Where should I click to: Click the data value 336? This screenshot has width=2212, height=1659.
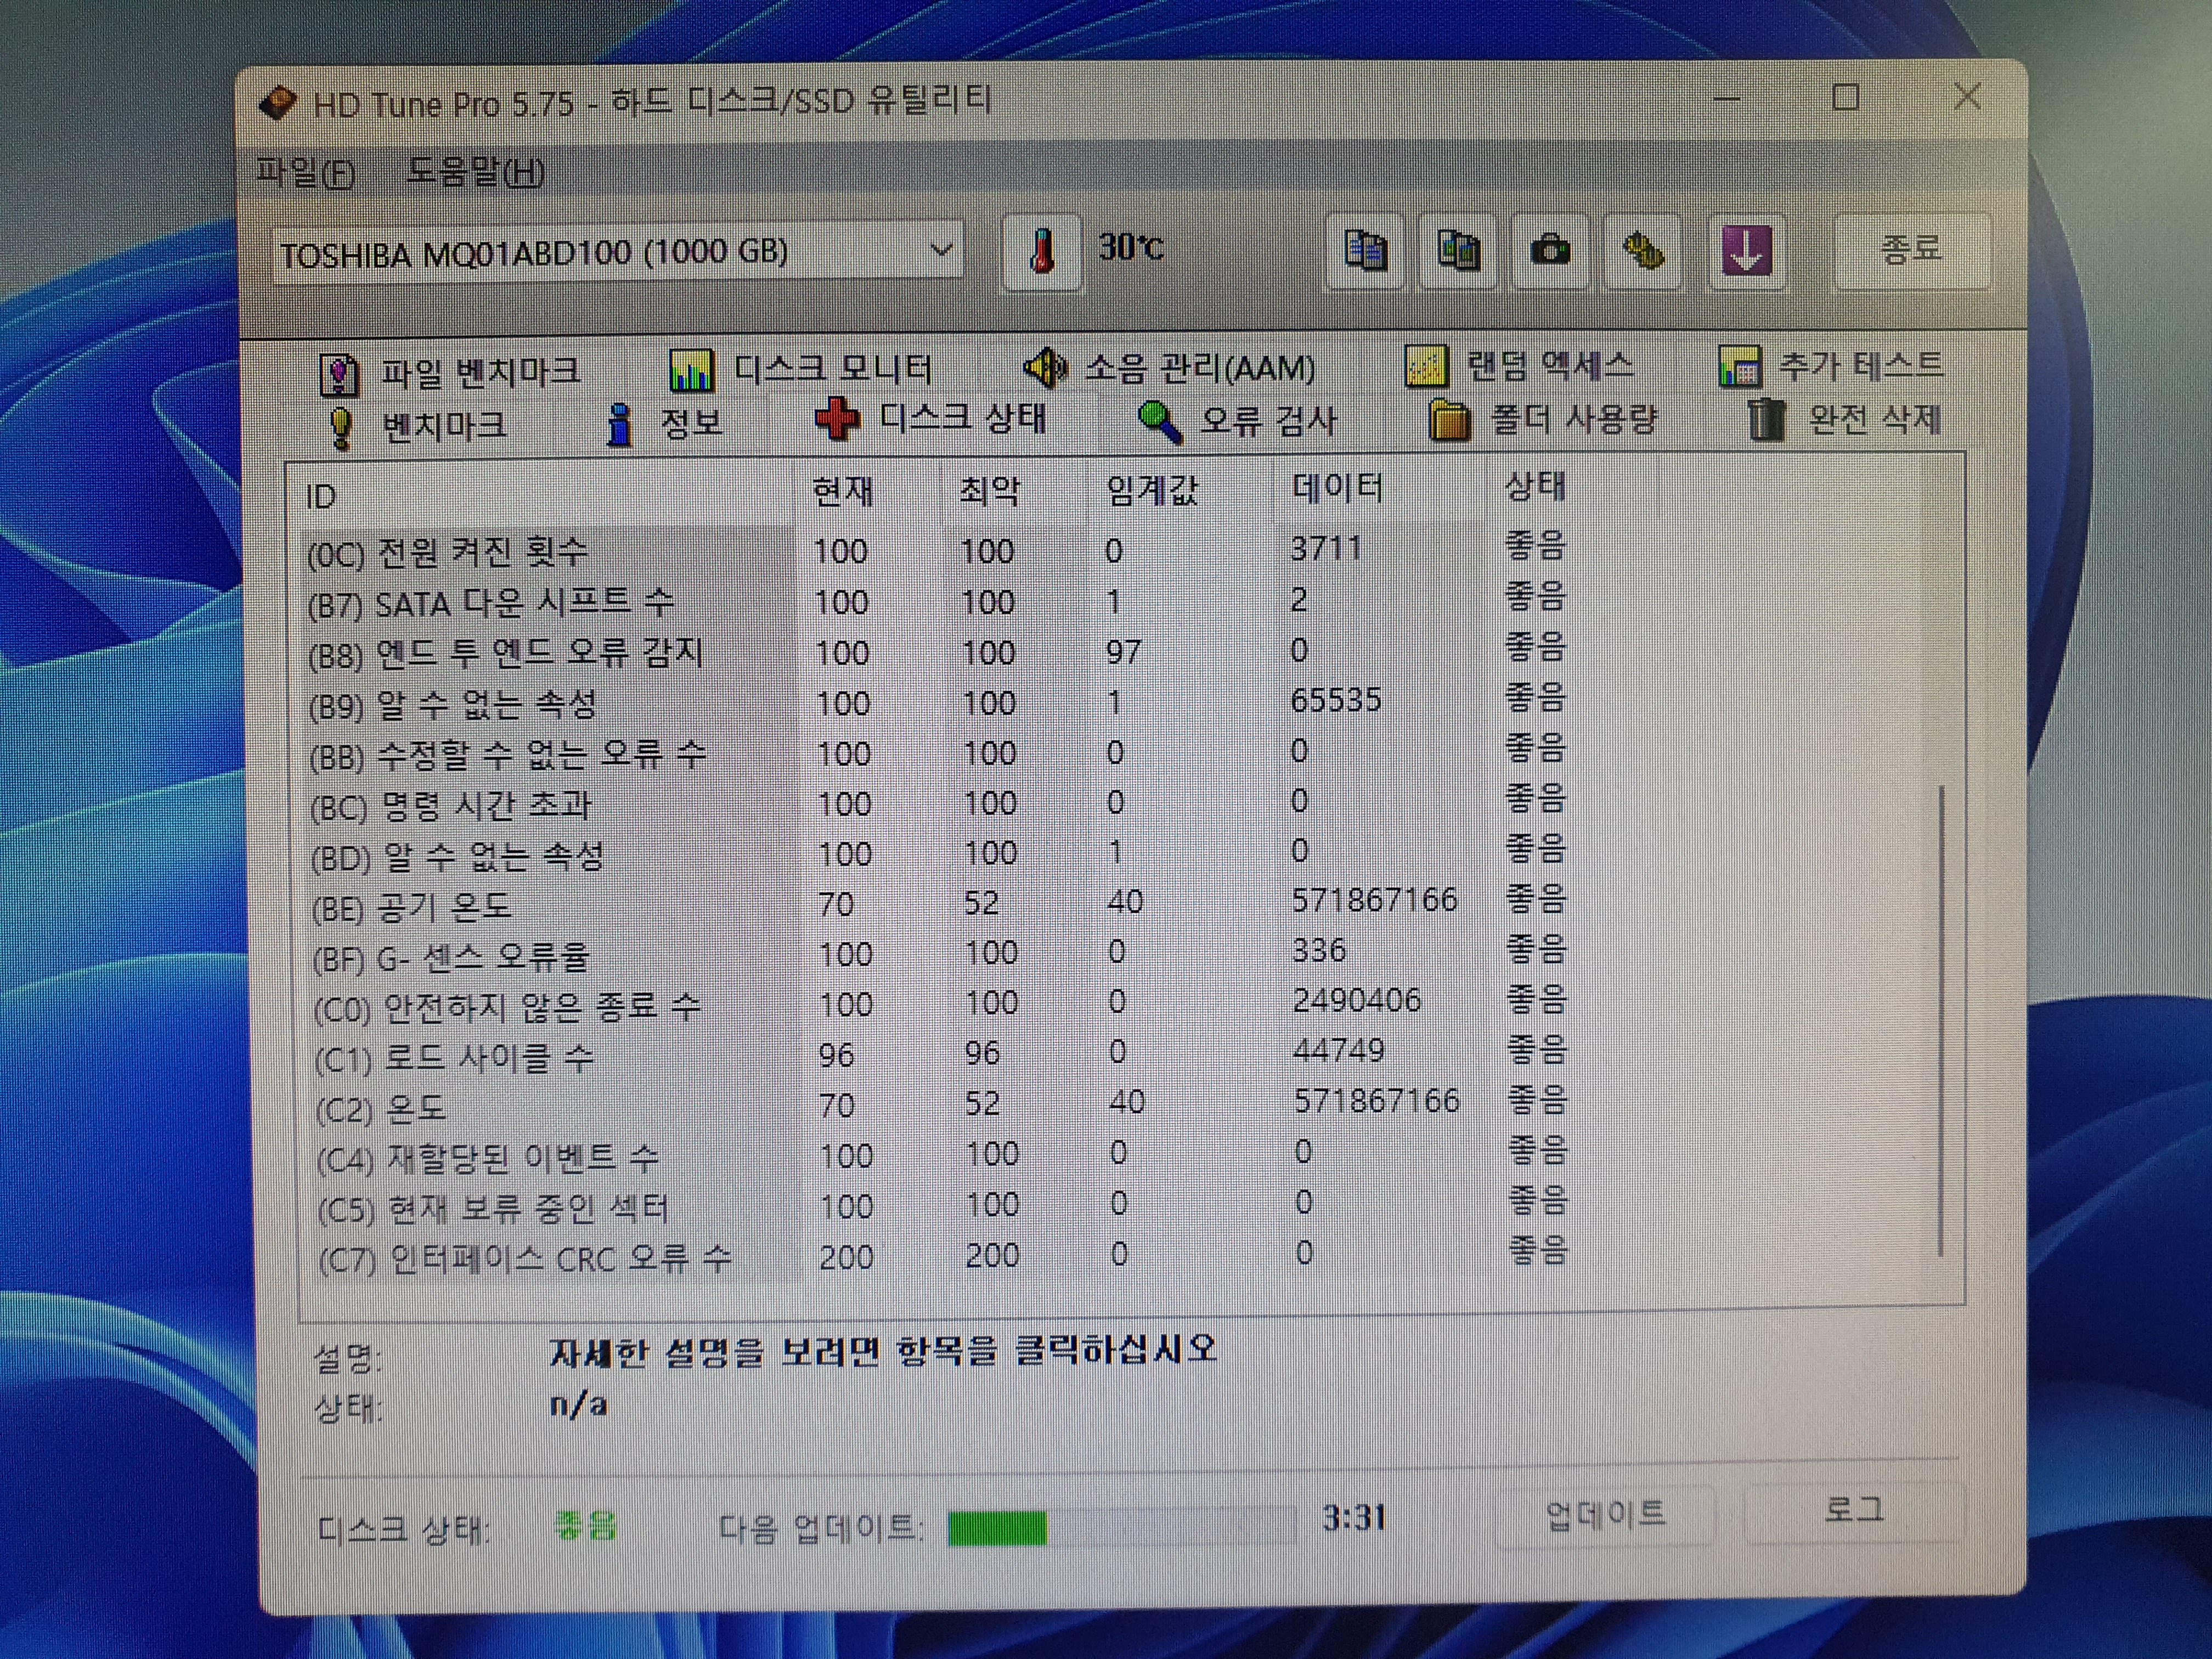tap(1319, 949)
